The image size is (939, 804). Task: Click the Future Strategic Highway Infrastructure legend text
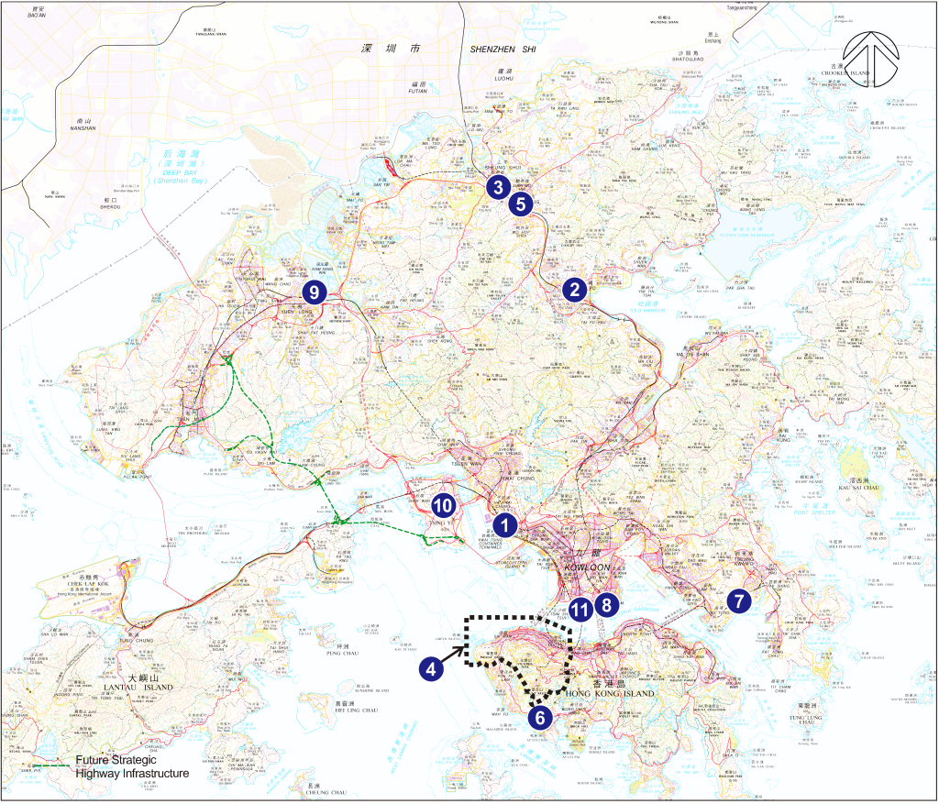pyautogui.click(x=132, y=766)
